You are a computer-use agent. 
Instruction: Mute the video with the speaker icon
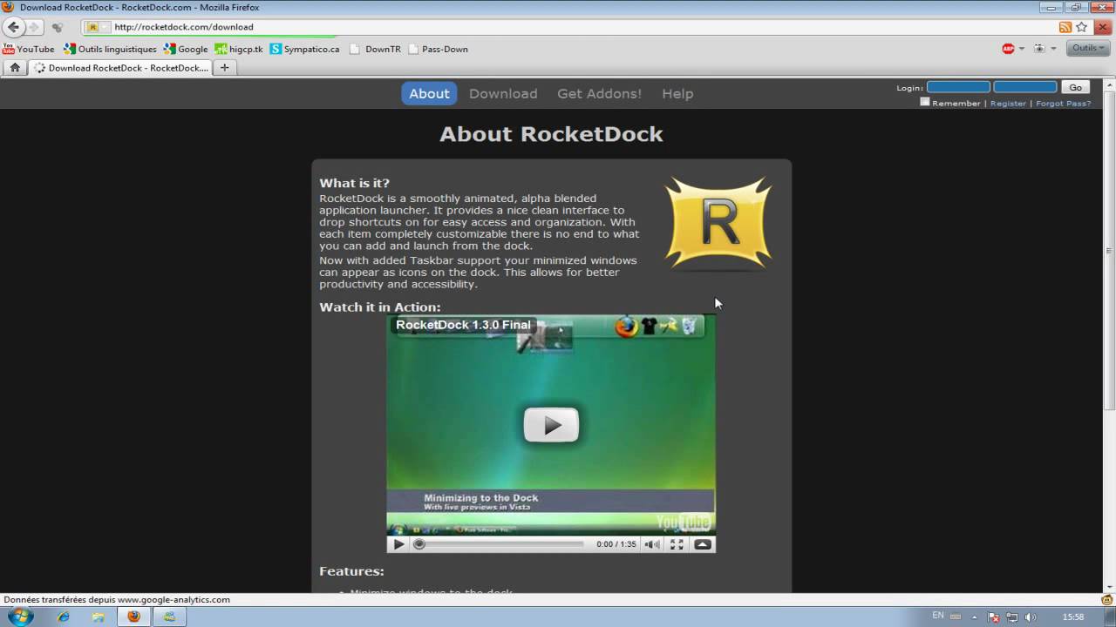(652, 544)
